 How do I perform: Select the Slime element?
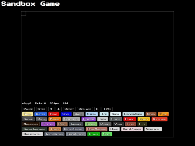pyautogui.click(x=91, y=124)
